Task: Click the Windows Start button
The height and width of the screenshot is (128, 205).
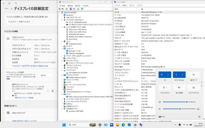Action: [64, 125]
